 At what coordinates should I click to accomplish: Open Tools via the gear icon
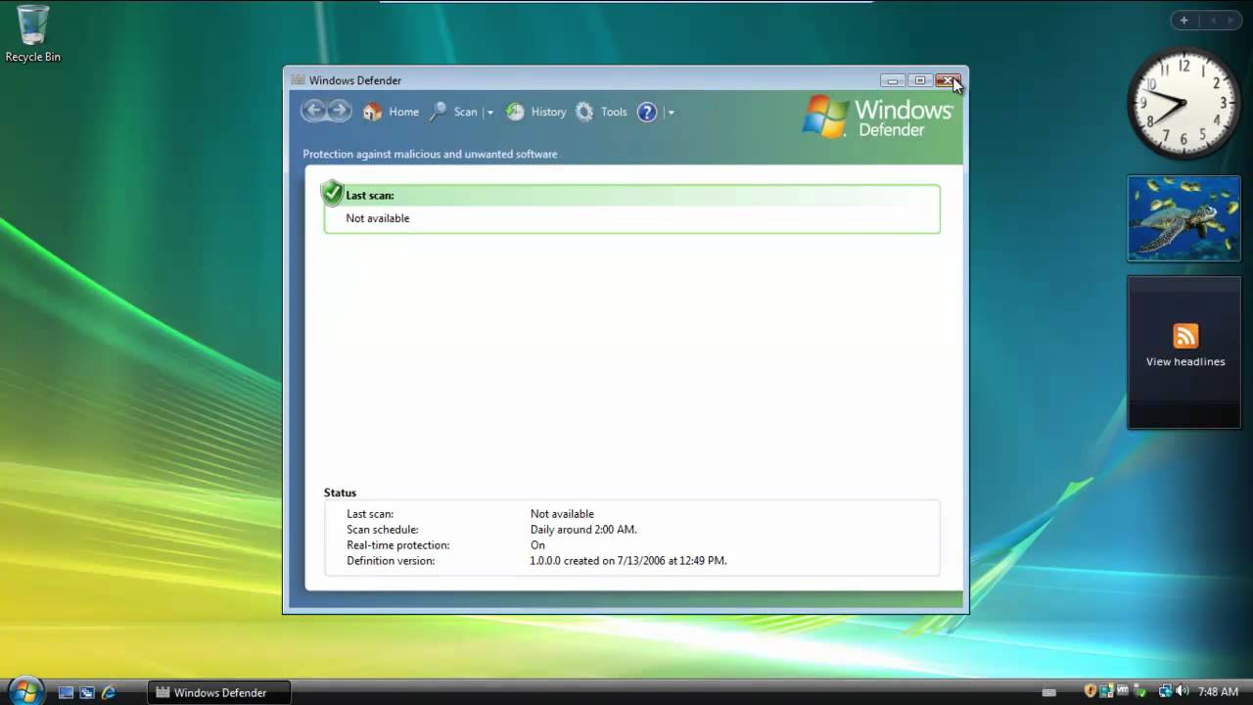point(584,112)
